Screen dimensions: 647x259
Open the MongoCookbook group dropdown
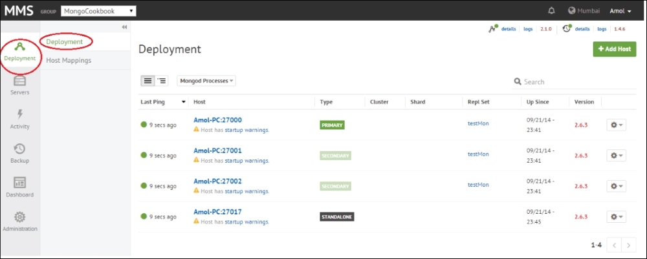click(x=98, y=11)
